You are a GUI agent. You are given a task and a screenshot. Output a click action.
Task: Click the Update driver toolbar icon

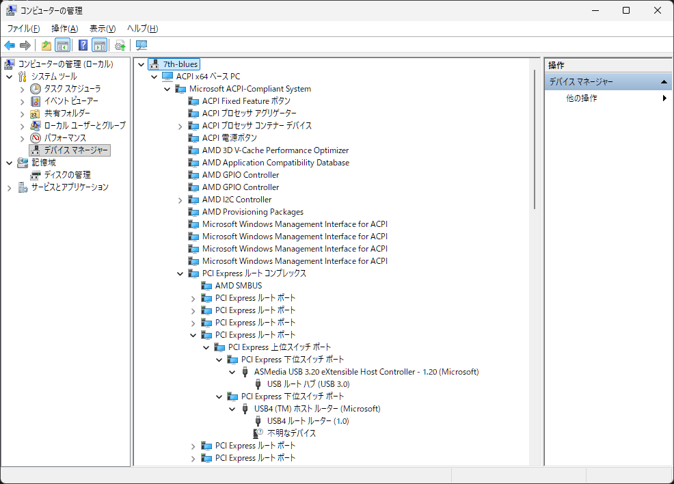(x=120, y=45)
